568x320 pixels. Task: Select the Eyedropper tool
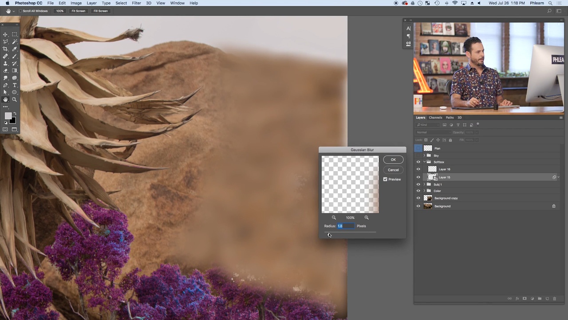[15, 49]
